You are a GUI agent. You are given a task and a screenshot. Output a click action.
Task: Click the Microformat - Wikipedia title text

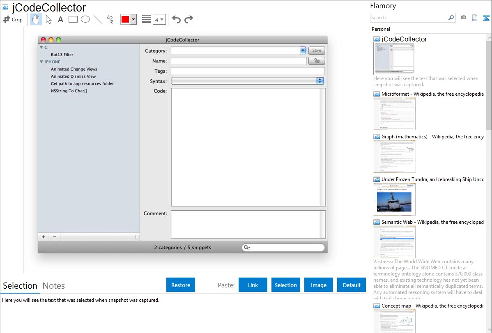pos(432,94)
